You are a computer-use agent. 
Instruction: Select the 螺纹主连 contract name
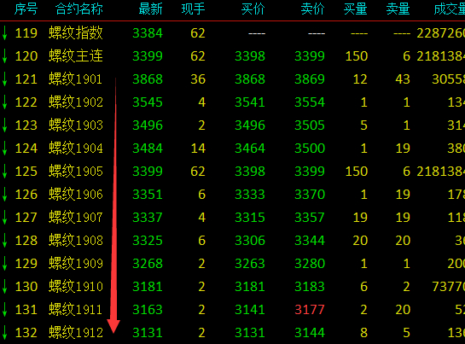pos(76,56)
